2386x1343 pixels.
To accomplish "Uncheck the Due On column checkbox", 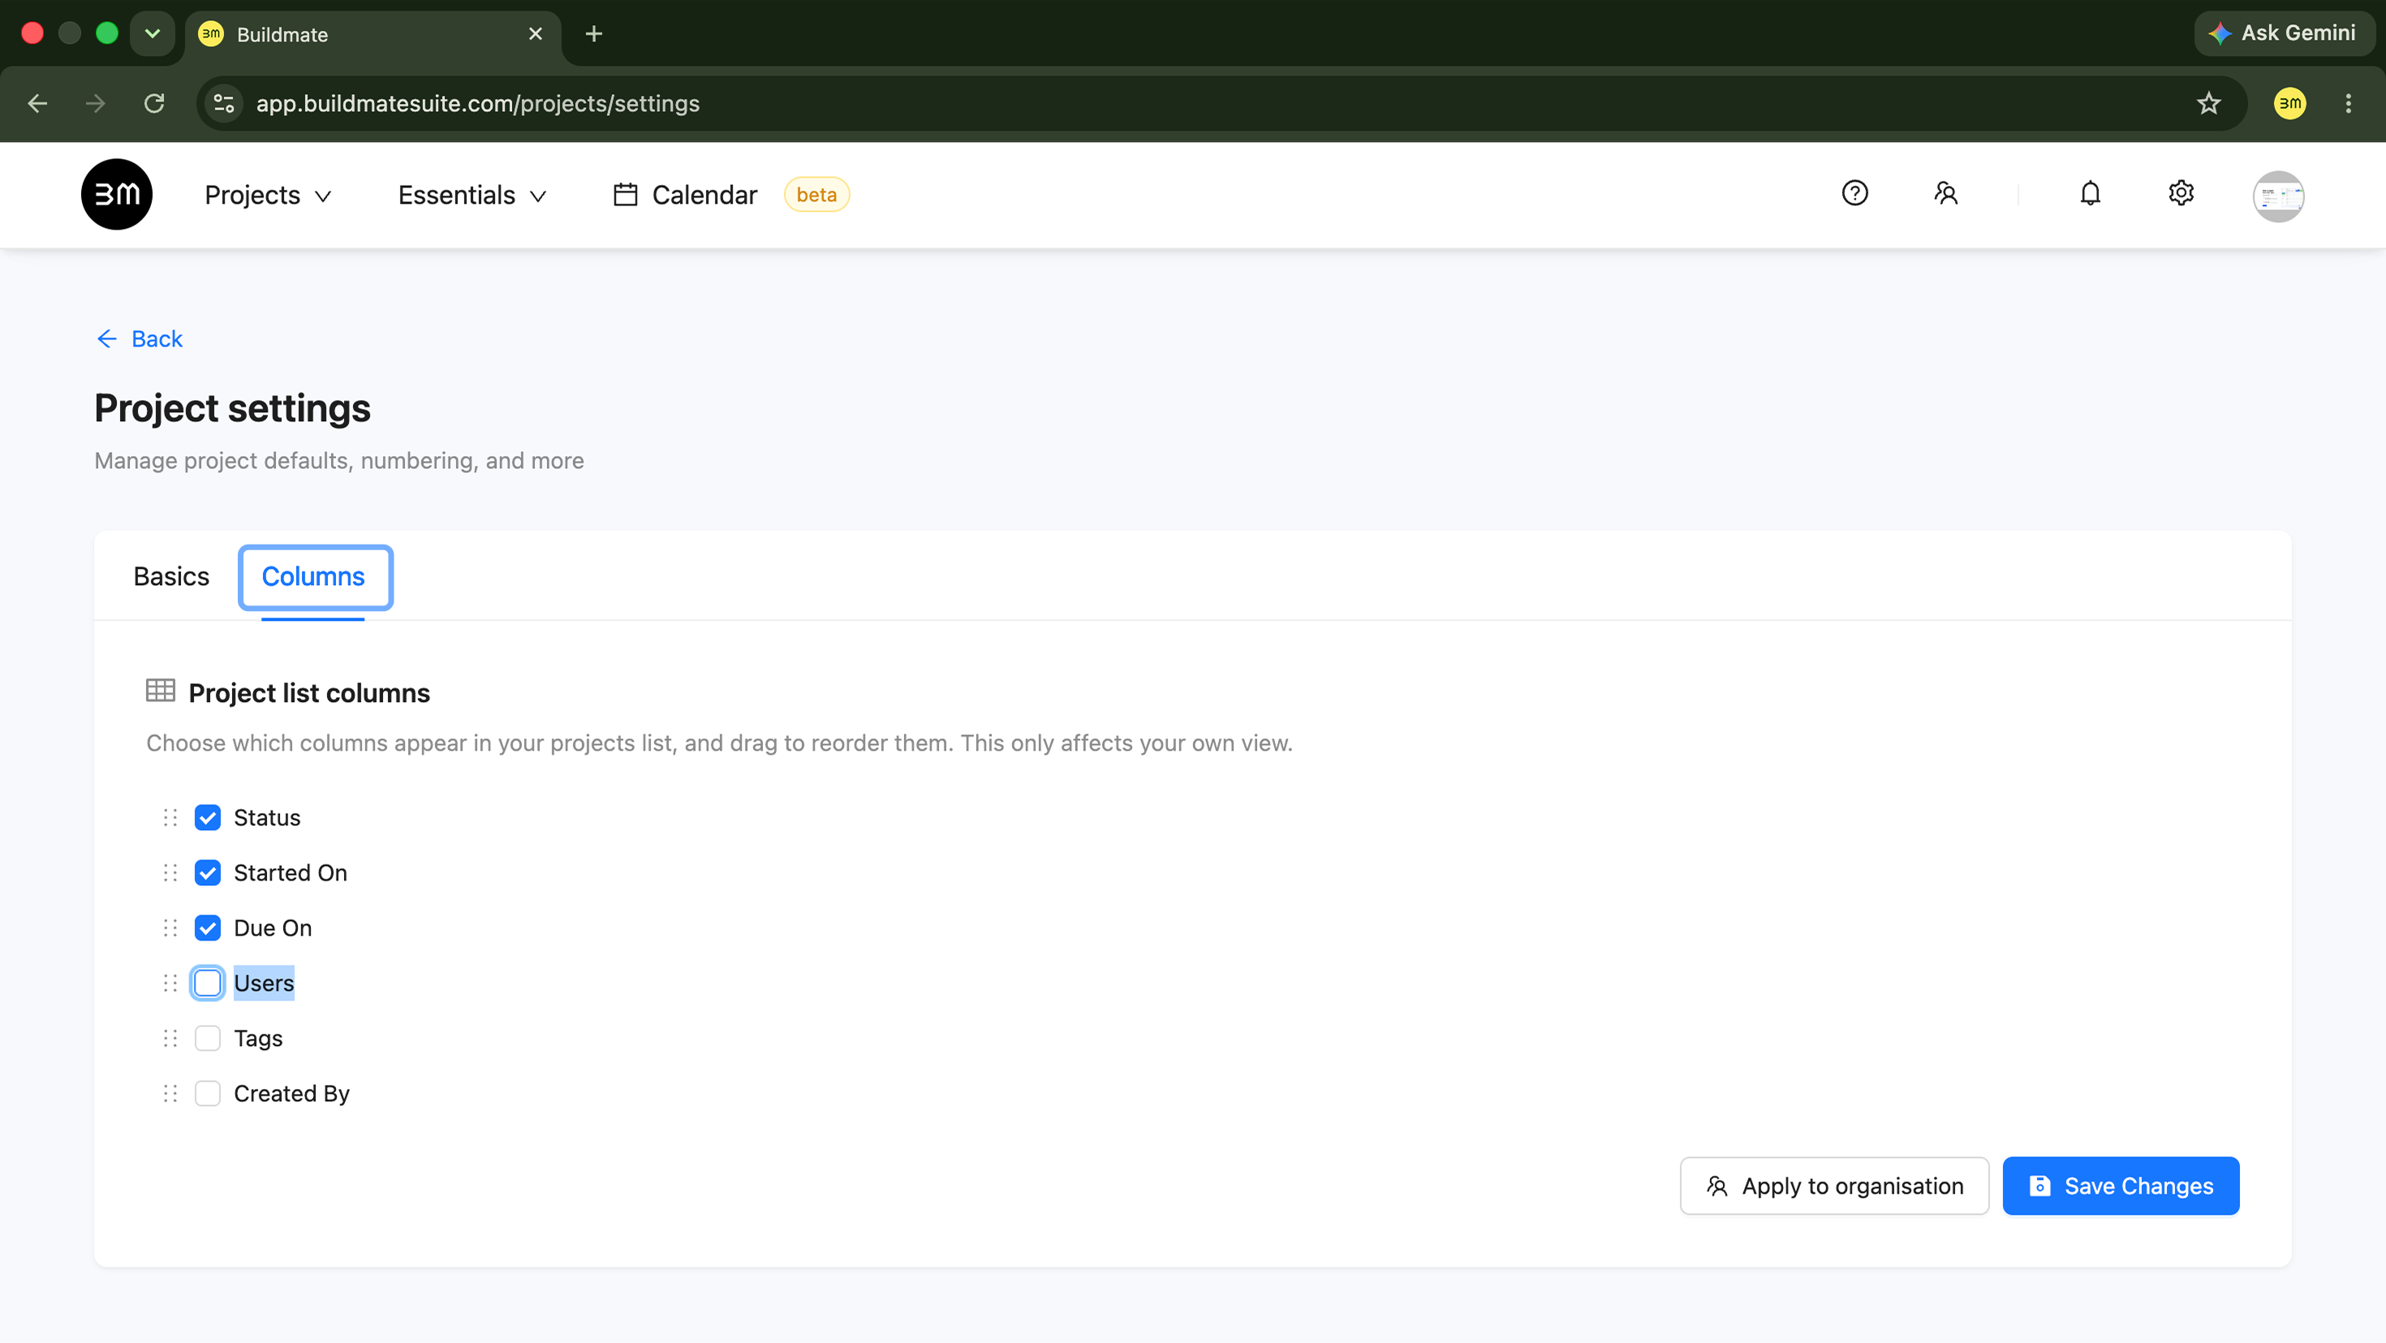I will coord(208,928).
